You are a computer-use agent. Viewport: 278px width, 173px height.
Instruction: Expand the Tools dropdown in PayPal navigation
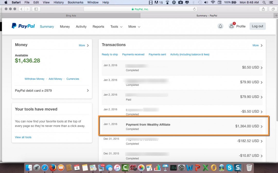[x=116, y=26]
